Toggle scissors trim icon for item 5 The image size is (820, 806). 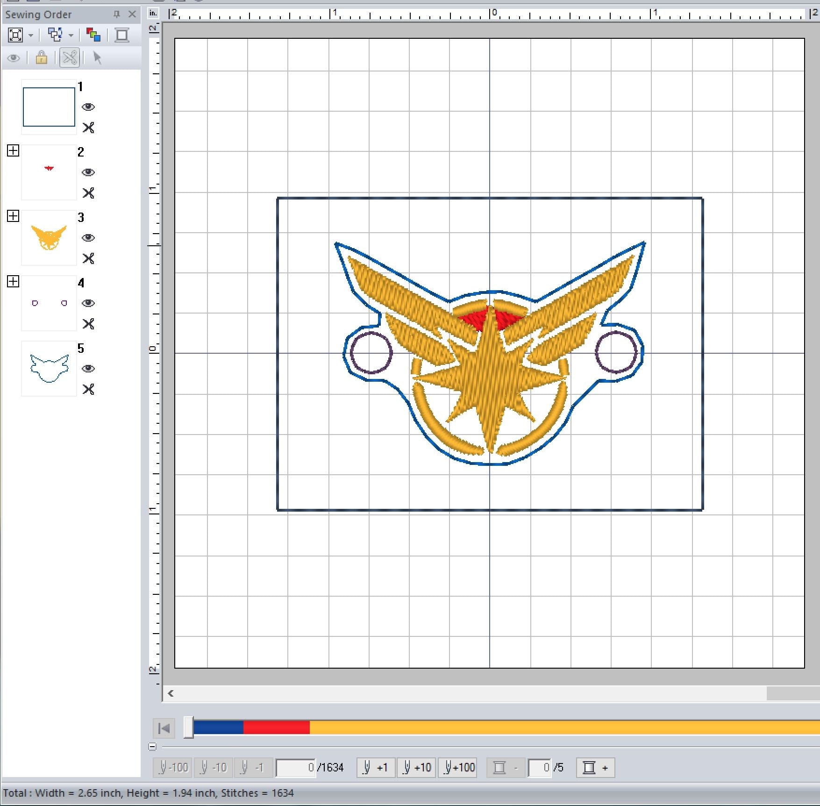(88, 389)
